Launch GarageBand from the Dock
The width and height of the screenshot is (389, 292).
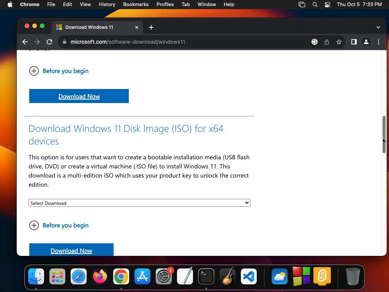(228, 276)
